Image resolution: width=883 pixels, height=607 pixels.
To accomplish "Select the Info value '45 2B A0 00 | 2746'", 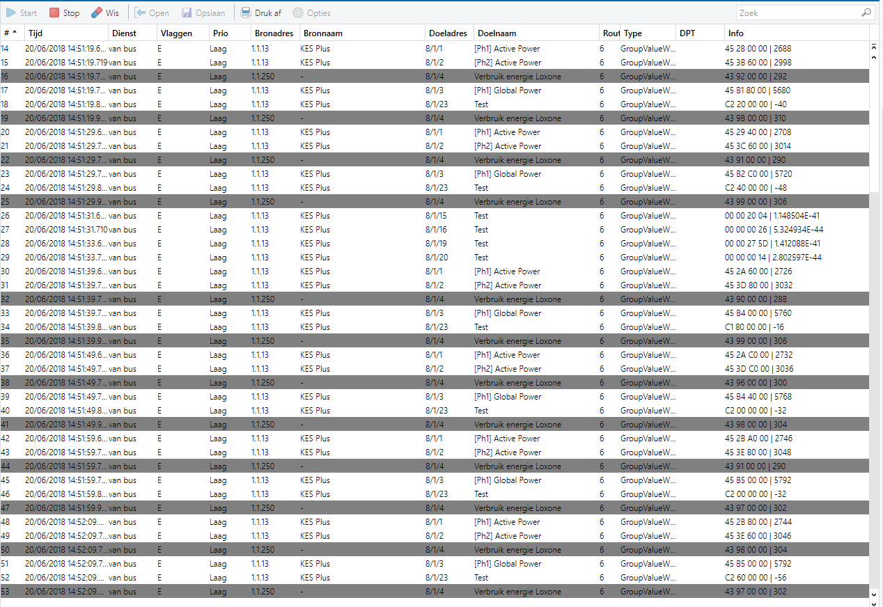I will click(758, 439).
